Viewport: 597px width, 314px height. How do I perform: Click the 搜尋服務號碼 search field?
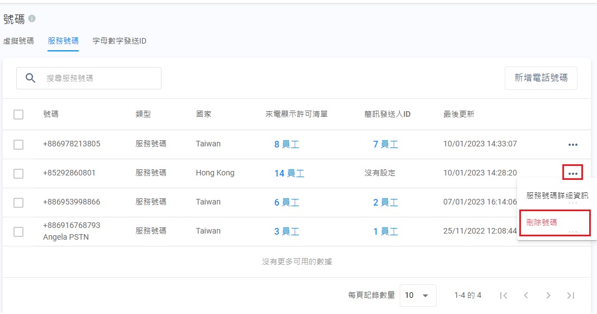(x=101, y=78)
